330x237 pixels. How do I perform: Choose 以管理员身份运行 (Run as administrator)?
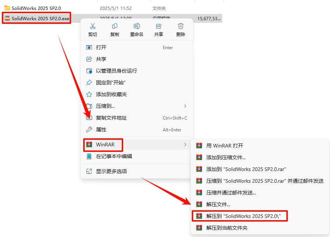point(137,71)
